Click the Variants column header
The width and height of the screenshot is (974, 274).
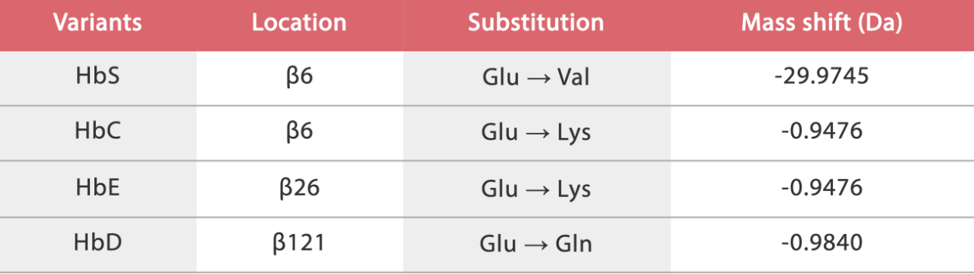[x=97, y=23]
